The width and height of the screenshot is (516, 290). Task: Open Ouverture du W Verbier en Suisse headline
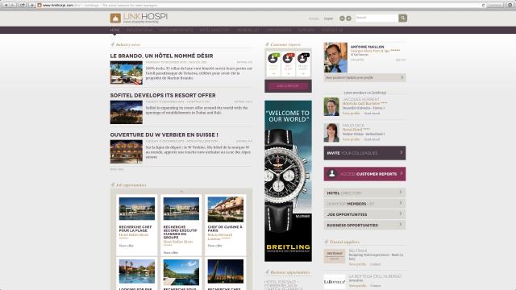(x=164, y=135)
